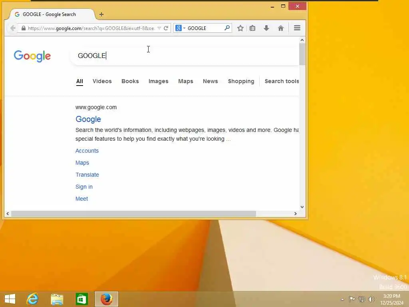
Task: Switch to Shopping results
Action: (x=241, y=81)
